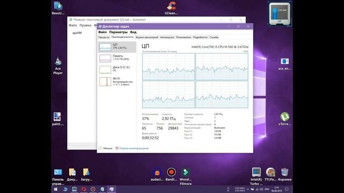This screenshot has height=193, width=344.
Task: Select the Диск 0 (C: E:) performance item
Action: [x=117, y=70]
